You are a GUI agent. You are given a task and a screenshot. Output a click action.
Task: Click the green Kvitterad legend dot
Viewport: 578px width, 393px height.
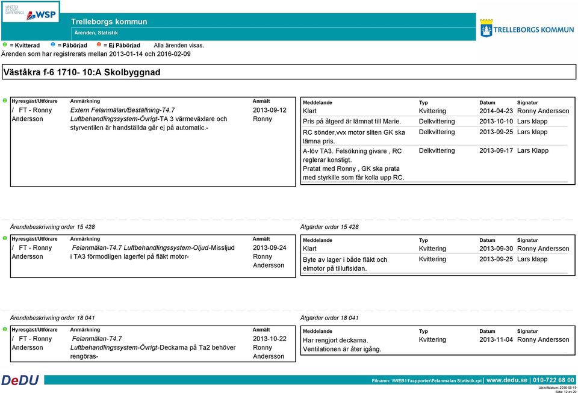(x=5, y=45)
